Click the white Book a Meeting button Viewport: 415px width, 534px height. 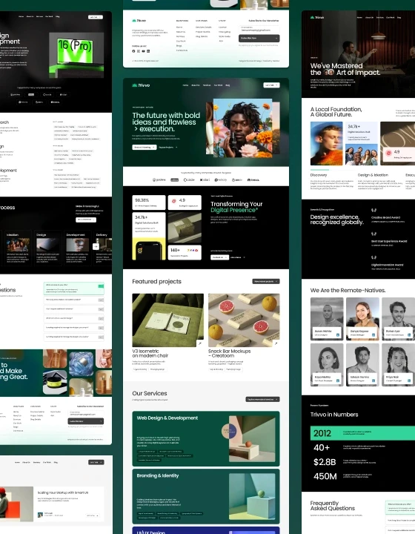(x=145, y=147)
